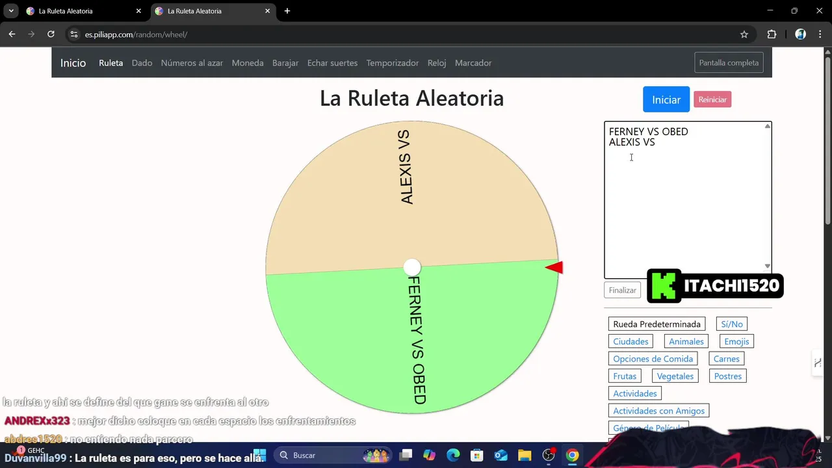
Task: Open File Explorer from taskbar
Action: pyautogui.click(x=525, y=455)
